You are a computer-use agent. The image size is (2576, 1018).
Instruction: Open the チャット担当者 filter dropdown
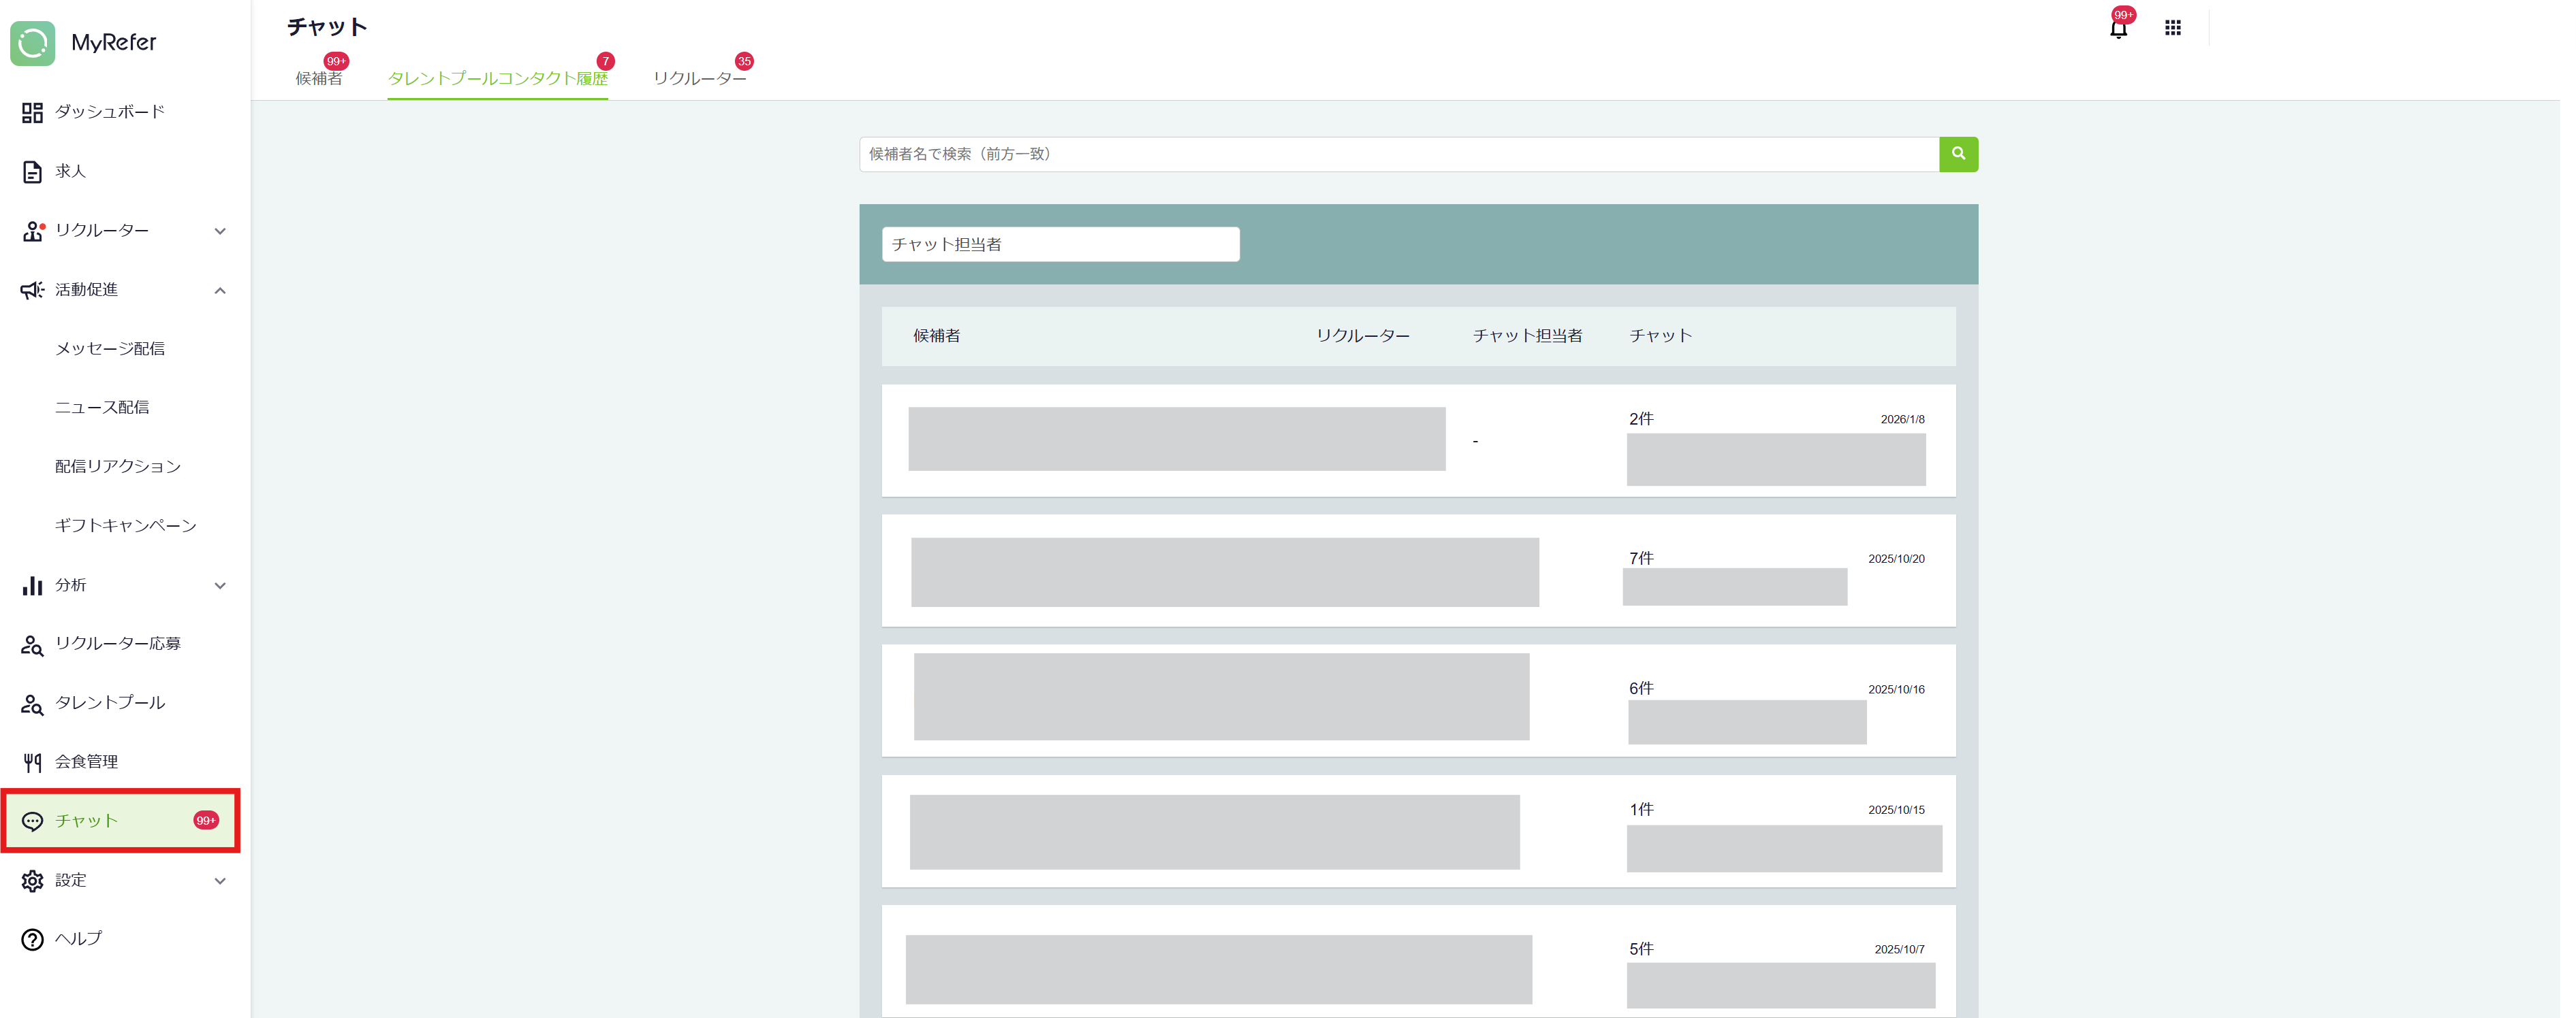[1060, 245]
